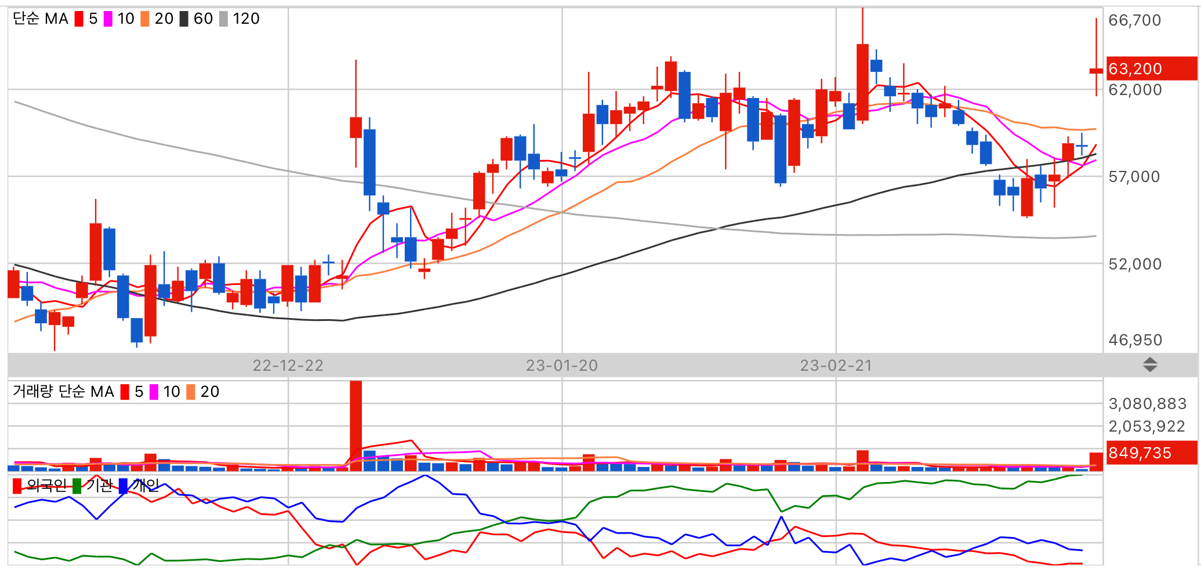The image size is (1201, 577).
Task: Click the 57,000 price axis label
Action: (x=1134, y=177)
